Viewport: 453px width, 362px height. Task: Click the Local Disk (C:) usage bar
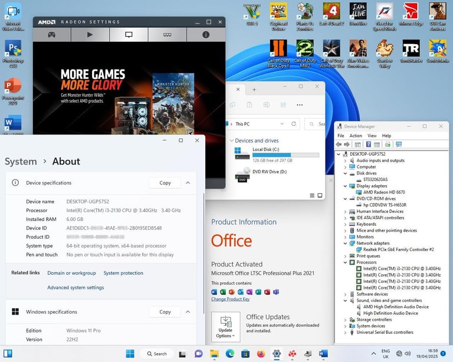pyautogui.click(x=285, y=155)
